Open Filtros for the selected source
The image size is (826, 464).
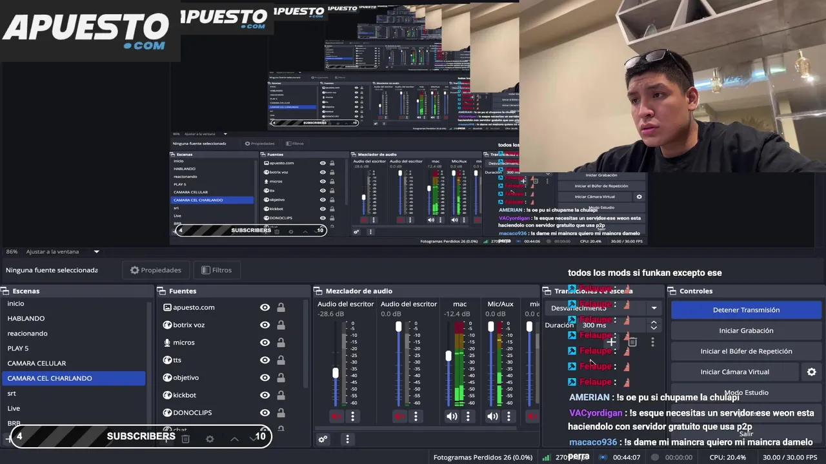tap(216, 270)
